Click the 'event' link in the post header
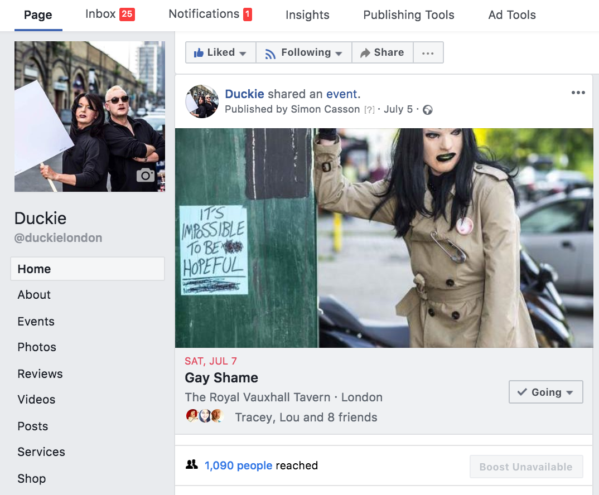599x495 pixels. tap(341, 94)
